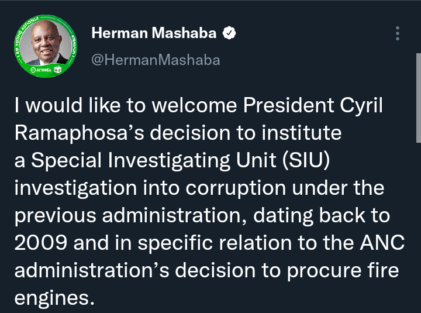This screenshot has height=313, width=421.
Task: Click the blue verified badge beside Herman Mashaba
Action: 229,33
